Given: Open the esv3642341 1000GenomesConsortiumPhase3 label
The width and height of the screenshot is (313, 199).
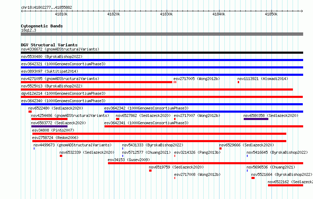Looking at the screenshot, I should point(146,123).
